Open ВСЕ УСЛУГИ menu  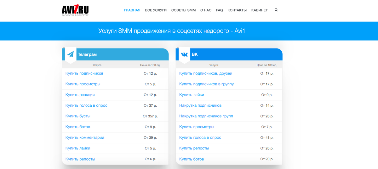pos(156,10)
